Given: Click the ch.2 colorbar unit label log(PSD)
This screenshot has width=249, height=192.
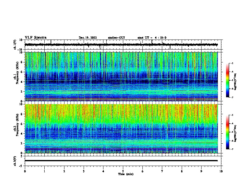Looking at the screenshot, I should point(235,133).
